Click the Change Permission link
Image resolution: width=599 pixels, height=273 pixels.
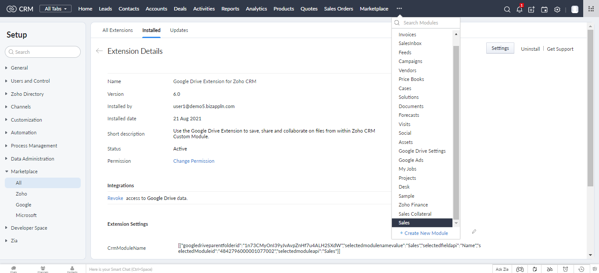point(194,161)
